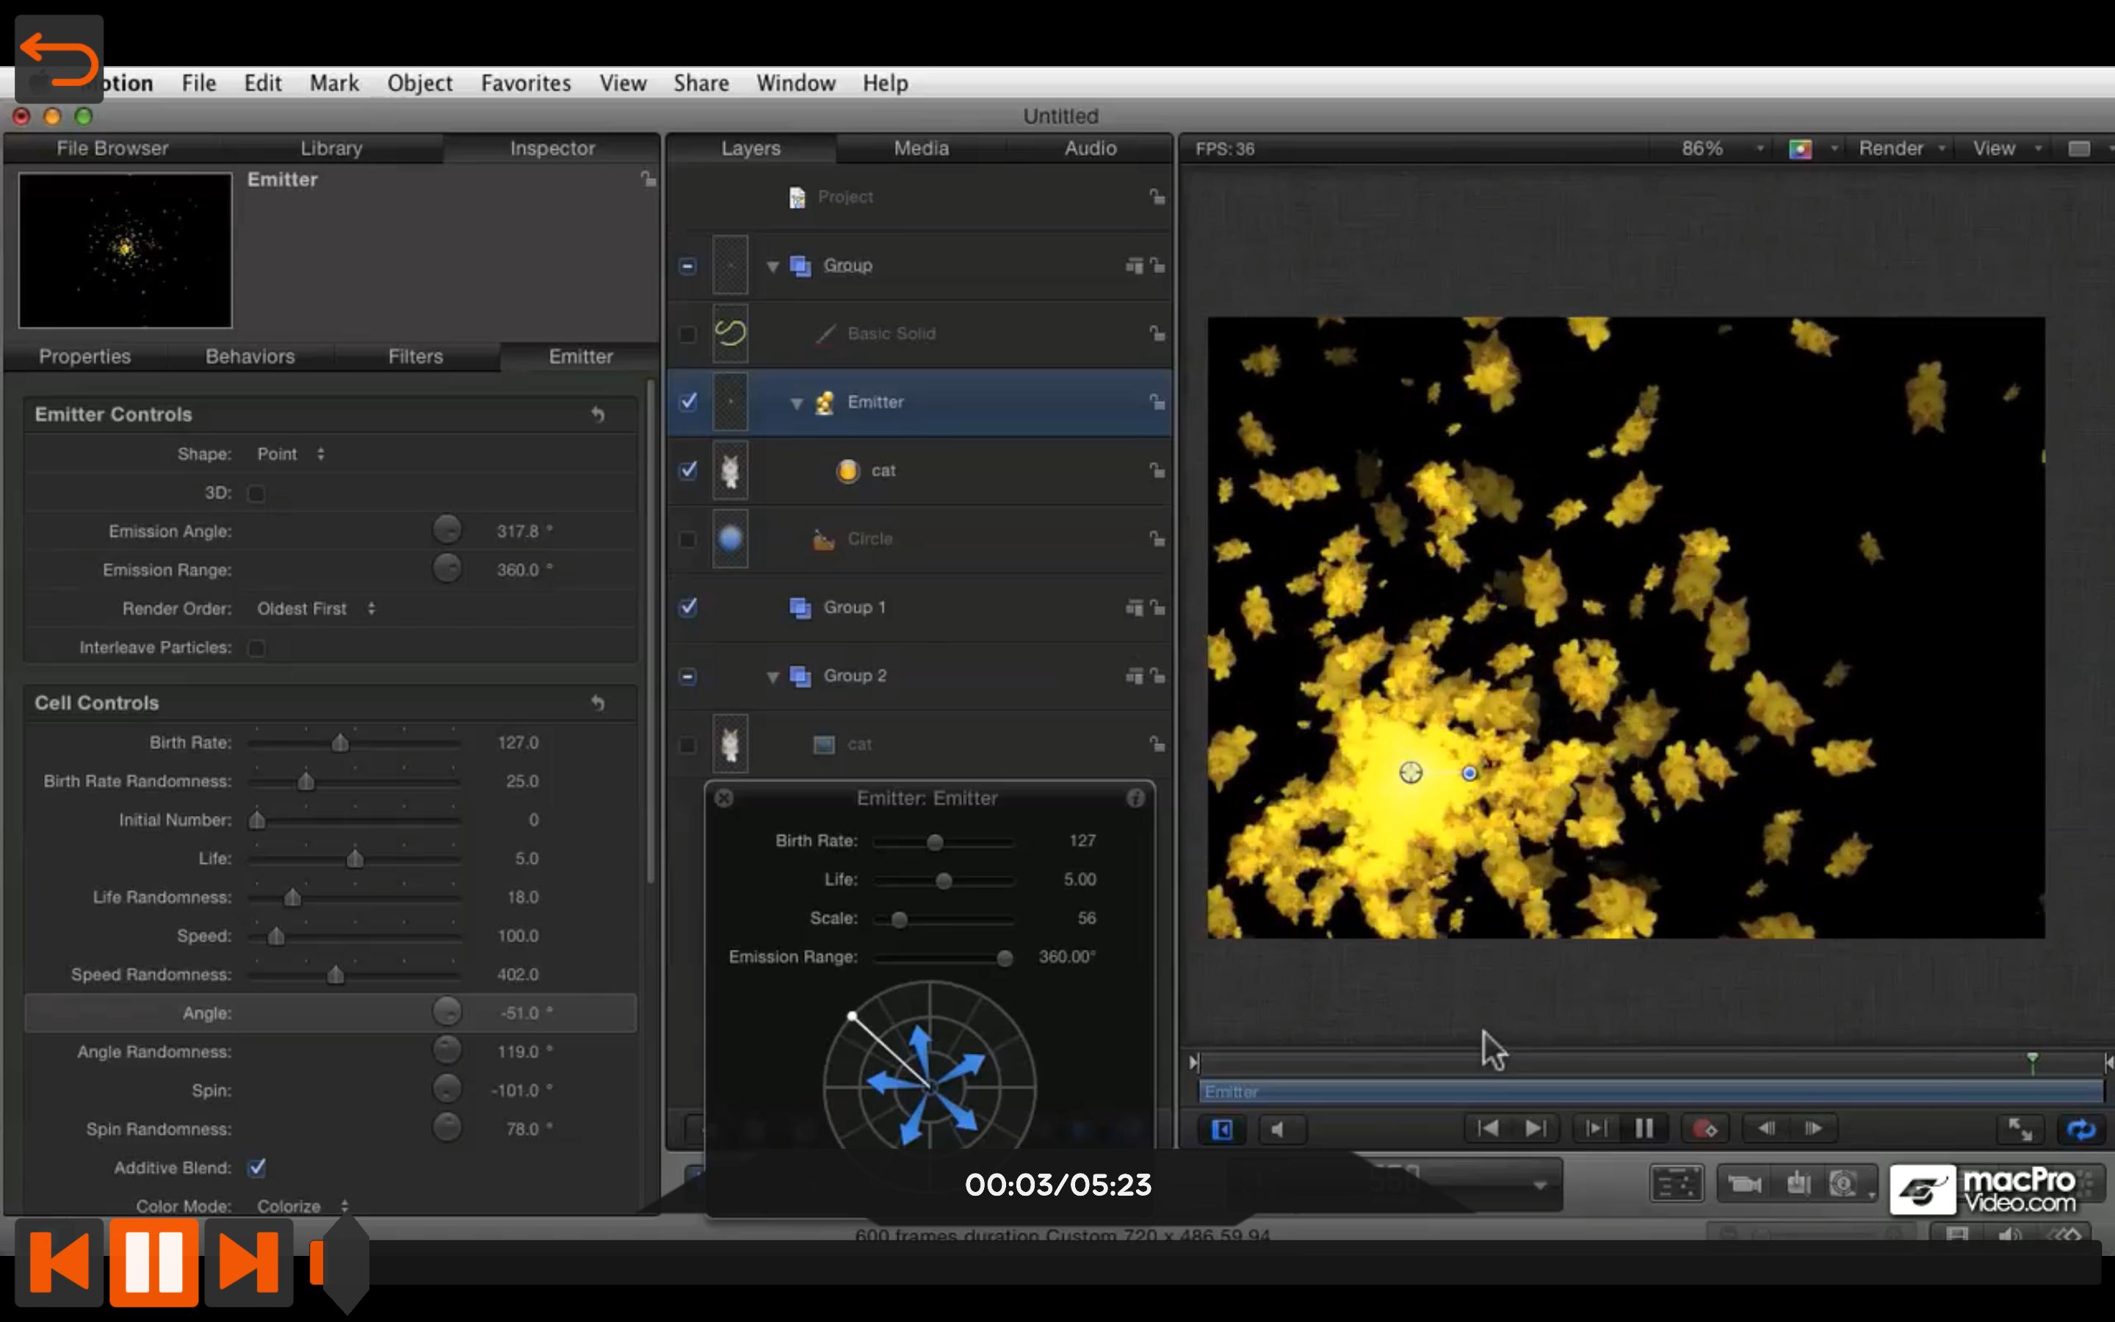2115x1322 pixels.
Task: Skip to previous video with orange button
Action: [59, 1262]
